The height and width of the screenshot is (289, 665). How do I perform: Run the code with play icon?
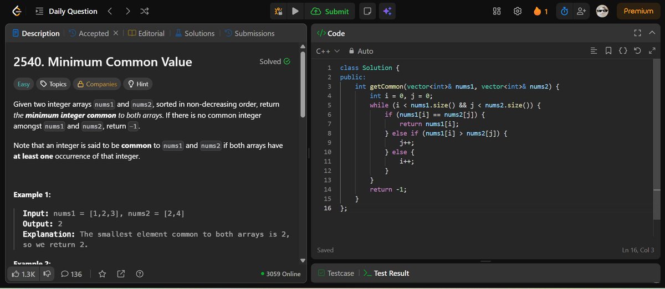click(x=295, y=11)
